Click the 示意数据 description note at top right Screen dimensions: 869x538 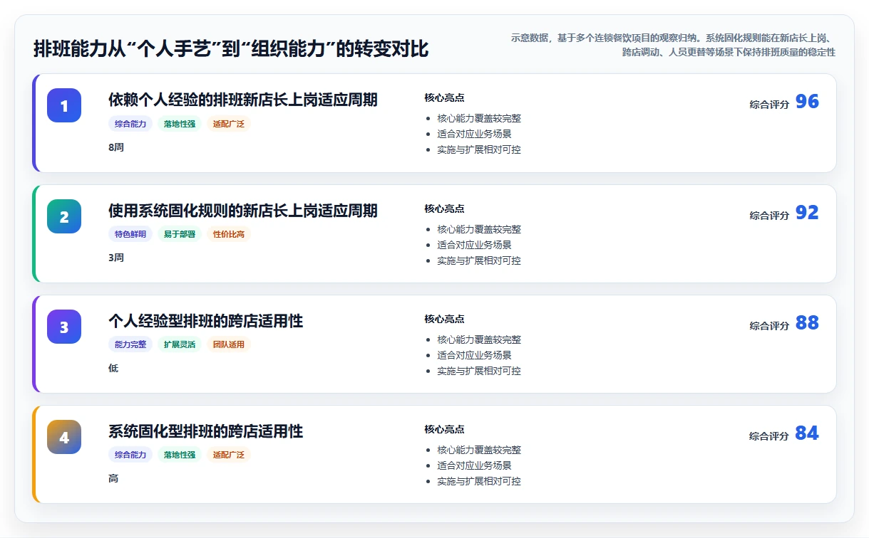pos(673,45)
